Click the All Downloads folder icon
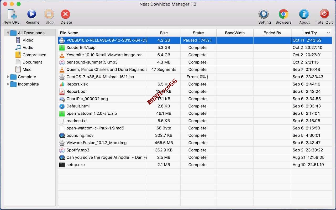This screenshot has height=210, width=336. pos(13,33)
